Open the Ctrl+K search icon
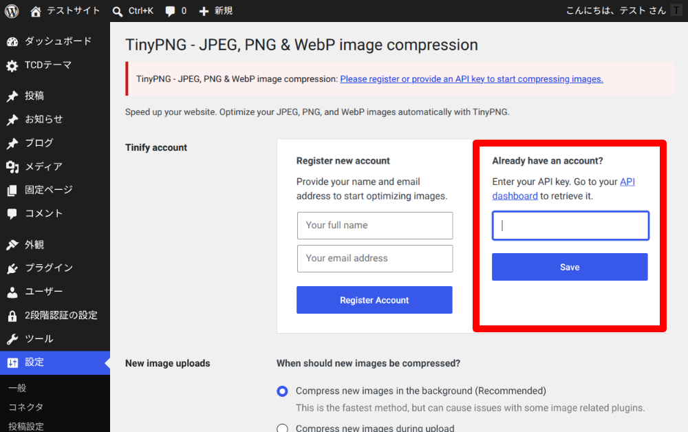Image resolution: width=688 pixels, height=432 pixels. click(117, 12)
